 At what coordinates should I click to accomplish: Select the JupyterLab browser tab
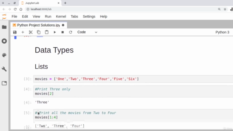pyautogui.click(x=40, y=3)
